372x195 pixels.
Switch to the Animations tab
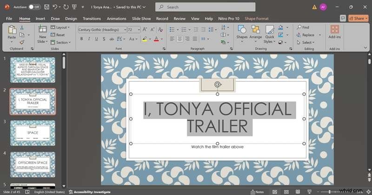[x=116, y=19]
